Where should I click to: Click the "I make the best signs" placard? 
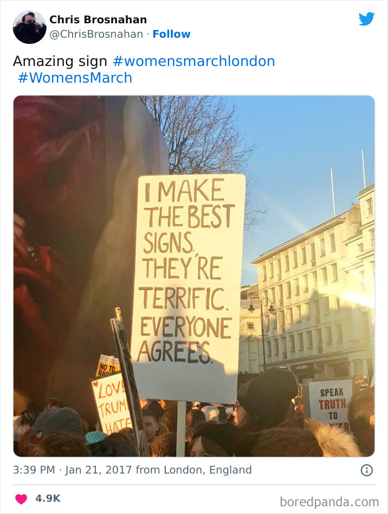coord(188,272)
